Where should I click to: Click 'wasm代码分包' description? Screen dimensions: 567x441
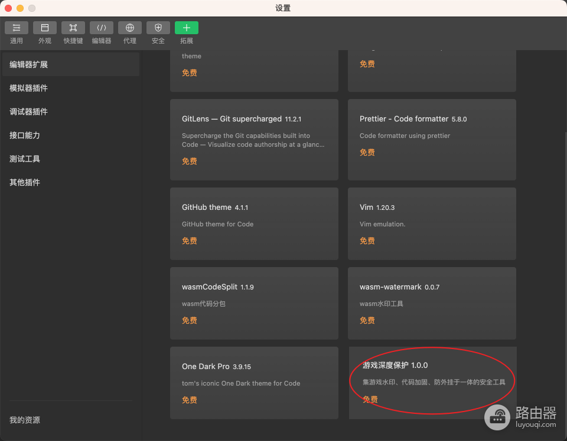pos(204,304)
